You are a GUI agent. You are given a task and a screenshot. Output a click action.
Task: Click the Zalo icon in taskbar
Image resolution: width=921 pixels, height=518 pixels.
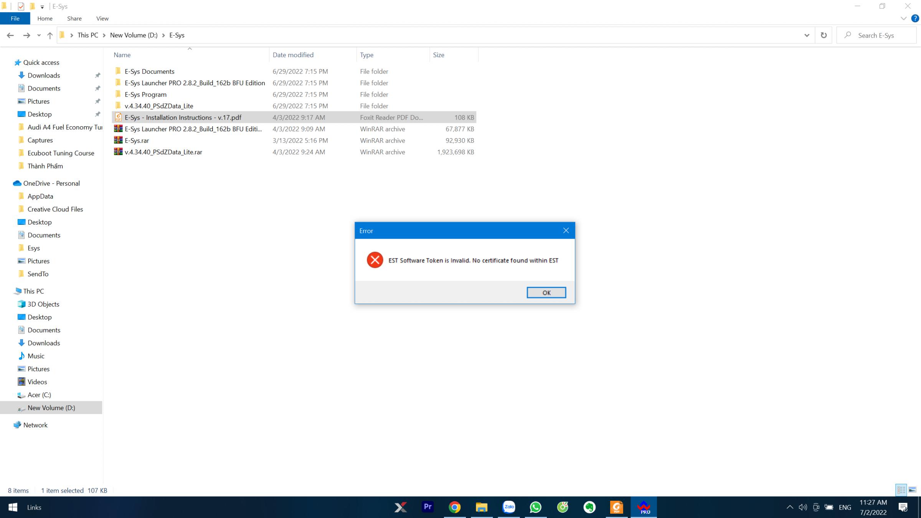(x=508, y=507)
